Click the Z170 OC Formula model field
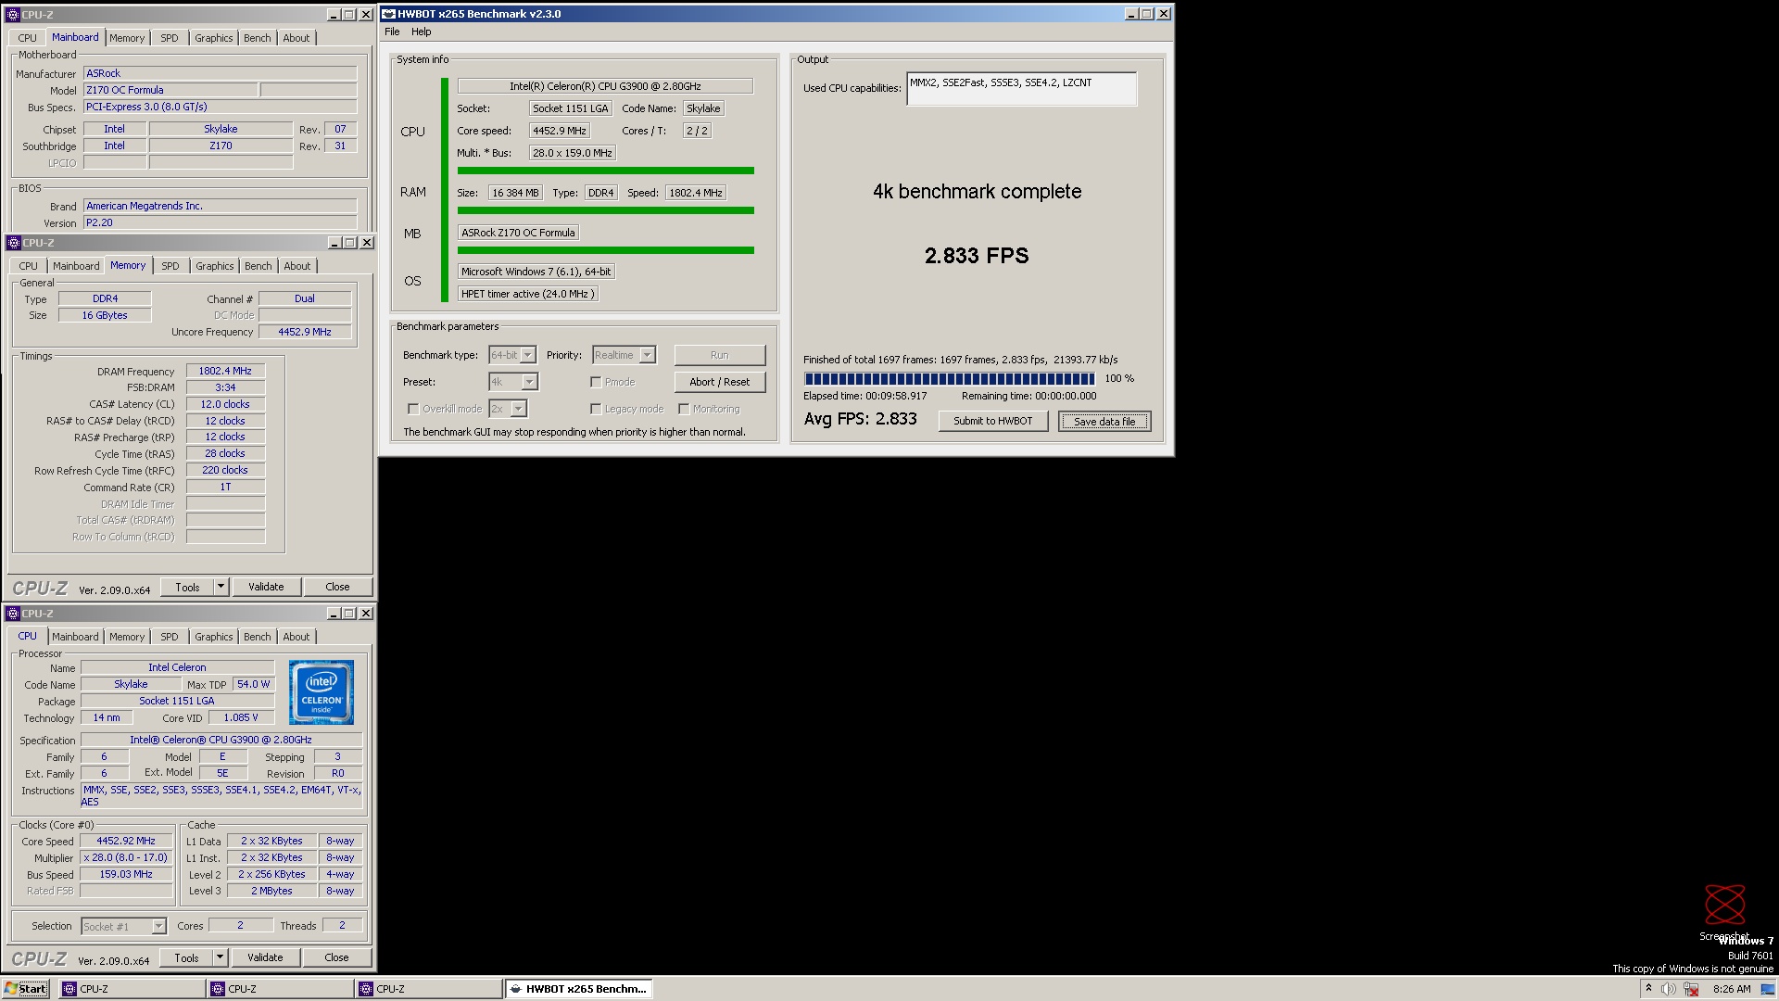This screenshot has height=1001, width=1779. [170, 90]
